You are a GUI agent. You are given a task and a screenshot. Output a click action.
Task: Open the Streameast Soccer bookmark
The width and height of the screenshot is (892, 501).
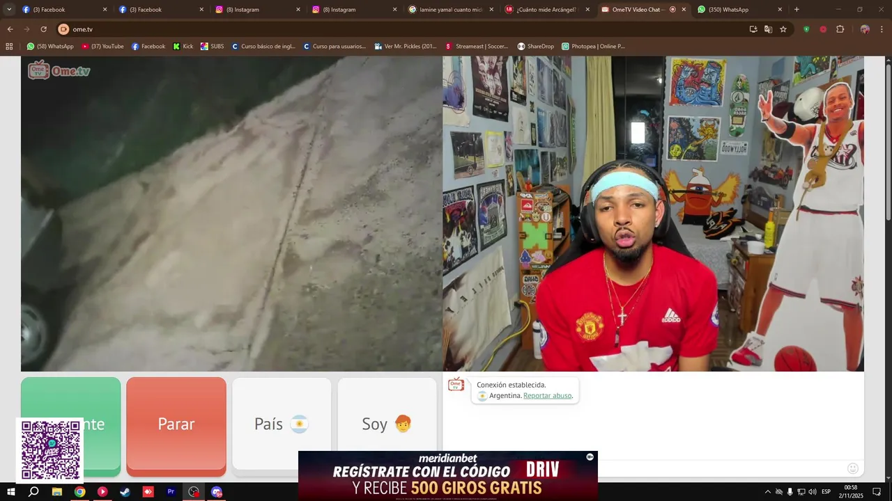click(x=477, y=47)
